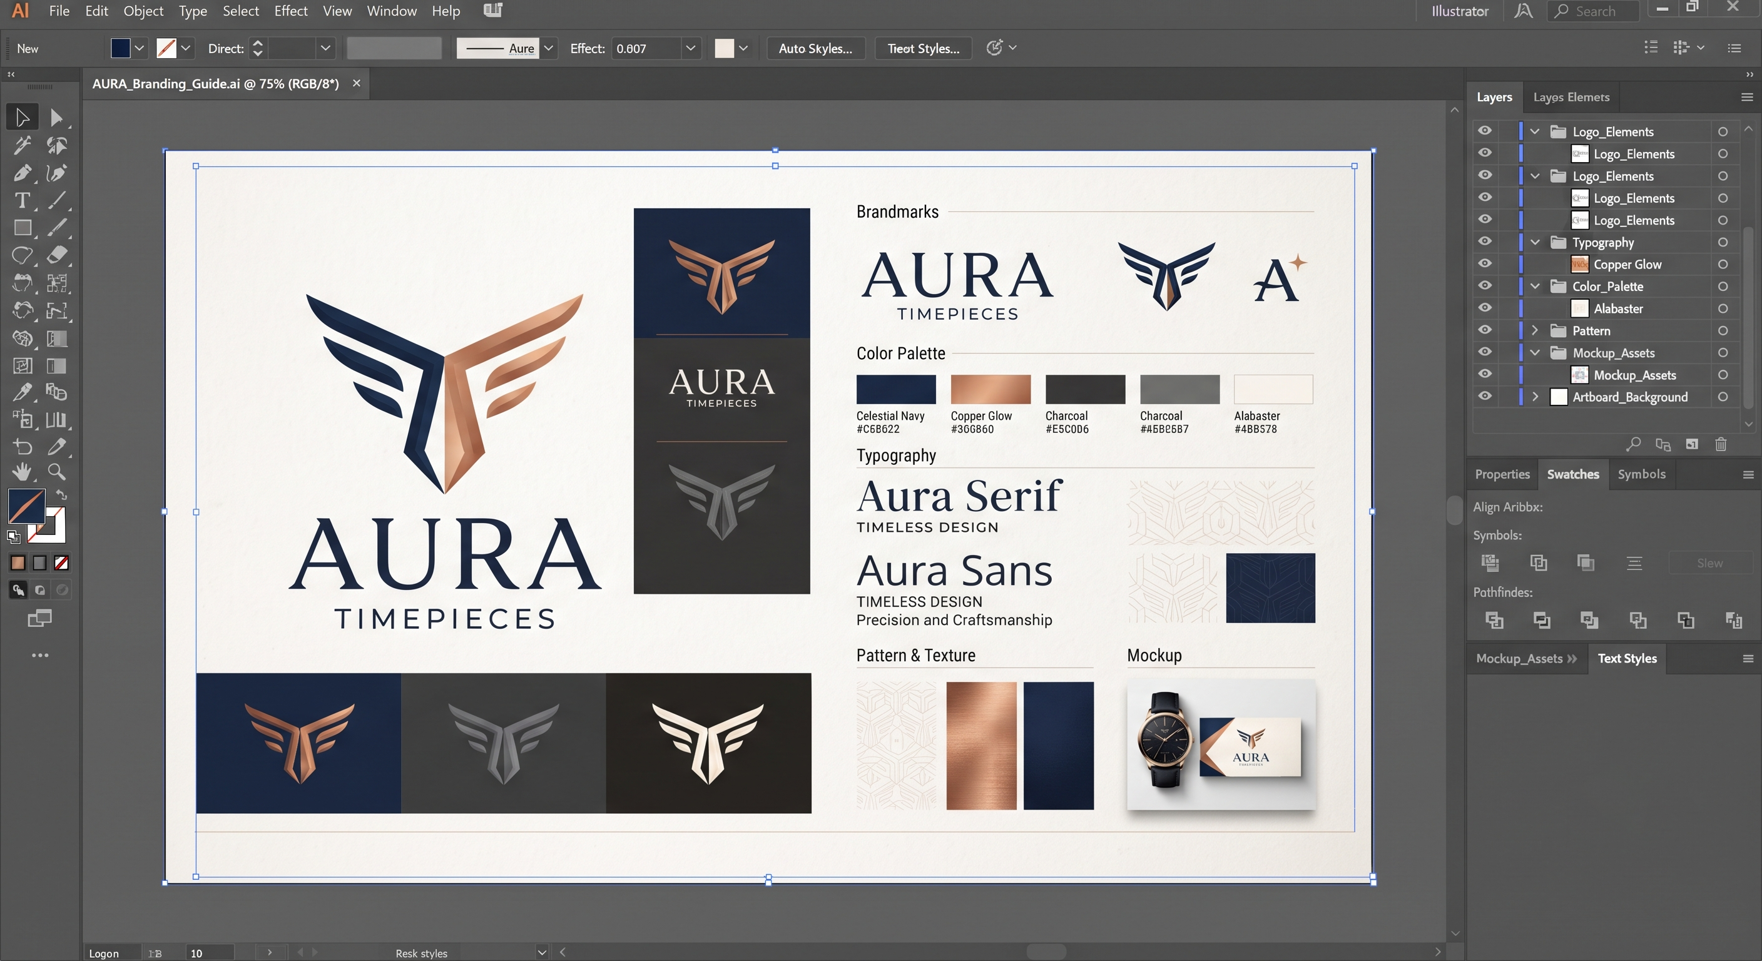The width and height of the screenshot is (1762, 961).
Task: Click the navy fill color swatch
Action: coord(120,49)
